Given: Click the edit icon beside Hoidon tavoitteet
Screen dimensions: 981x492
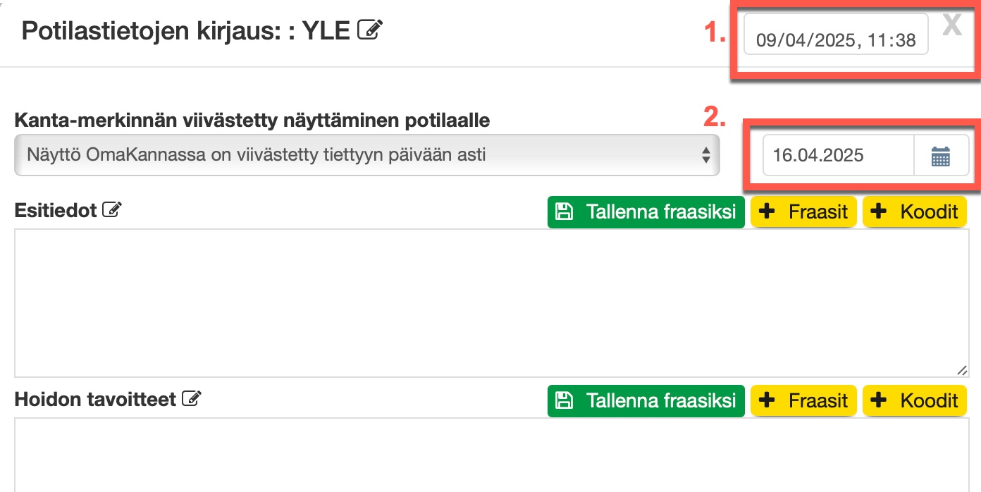Looking at the screenshot, I should (191, 399).
